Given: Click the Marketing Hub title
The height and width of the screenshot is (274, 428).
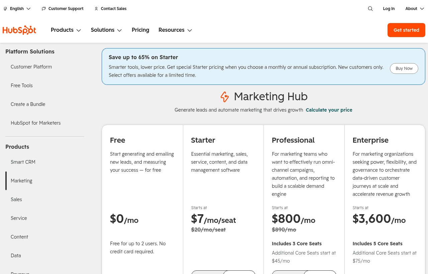Looking at the screenshot, I should point(271,97).
